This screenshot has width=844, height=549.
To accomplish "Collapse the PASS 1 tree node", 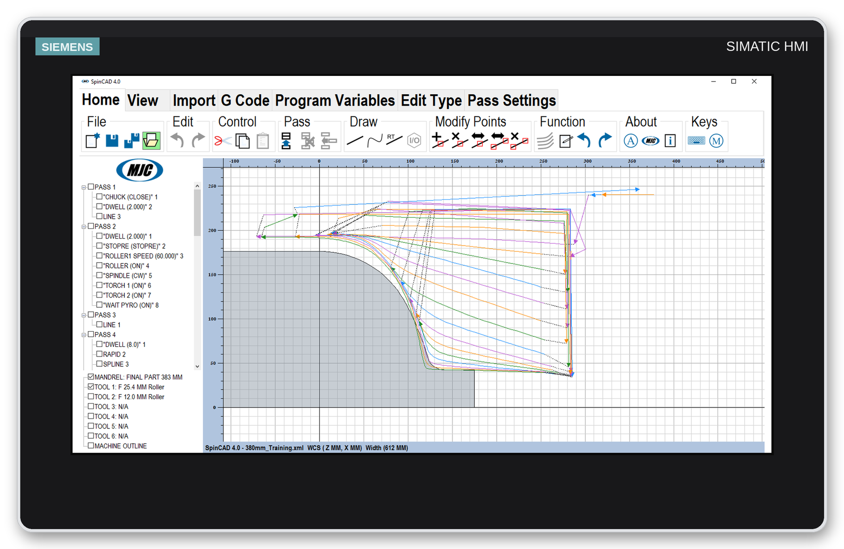I will click(x=84, y=187).
